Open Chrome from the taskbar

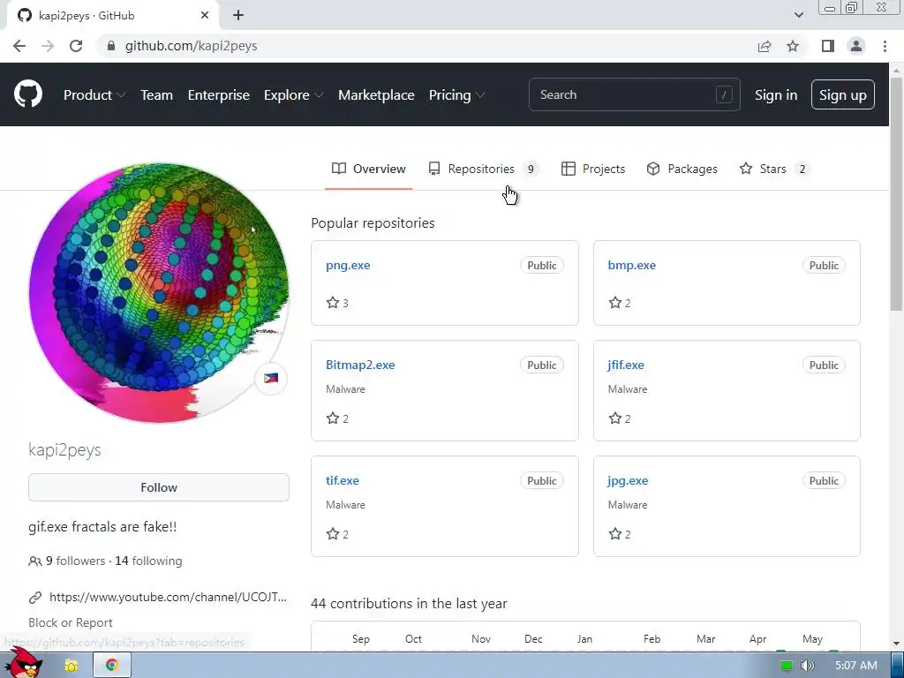tap(112, 666)
